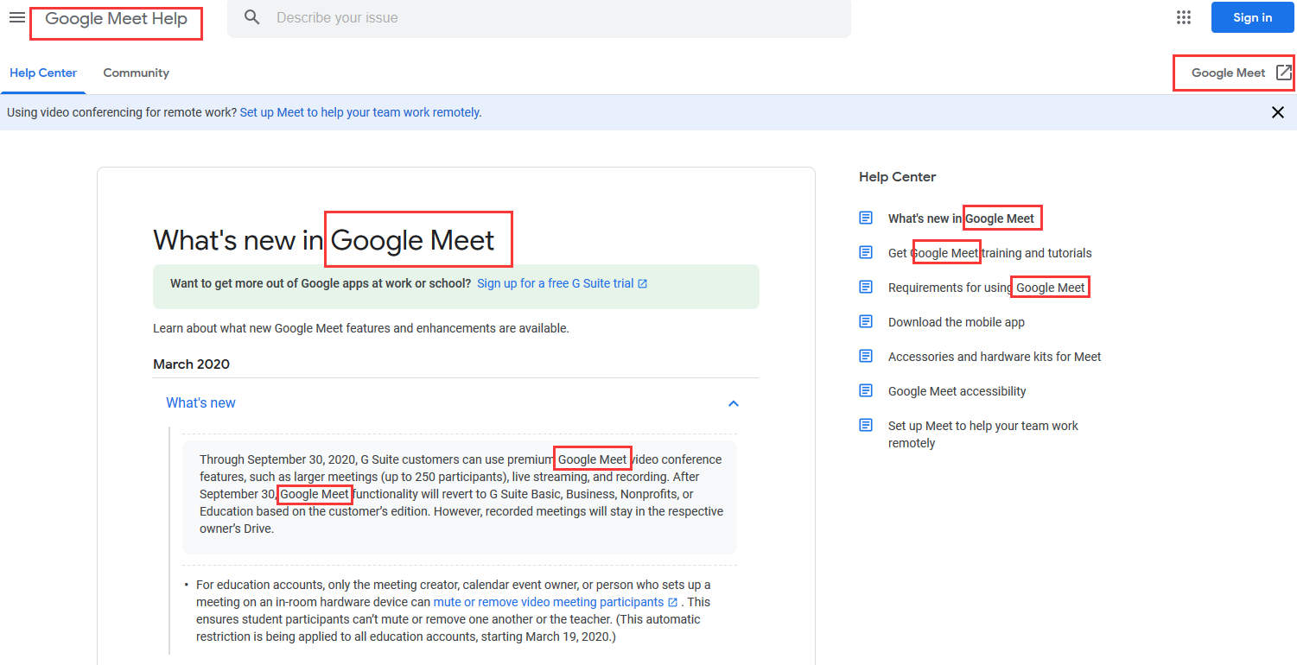This screenshot has width=1297, height=665.
Task: Click Want to get more out of Google apps text
Action: [321, 283]
